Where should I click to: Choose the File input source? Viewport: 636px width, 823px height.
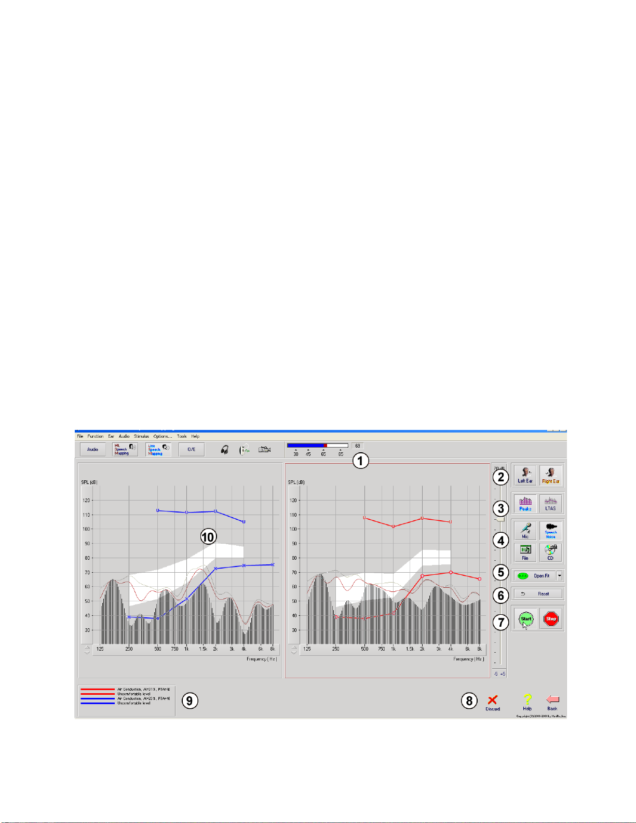525,552
